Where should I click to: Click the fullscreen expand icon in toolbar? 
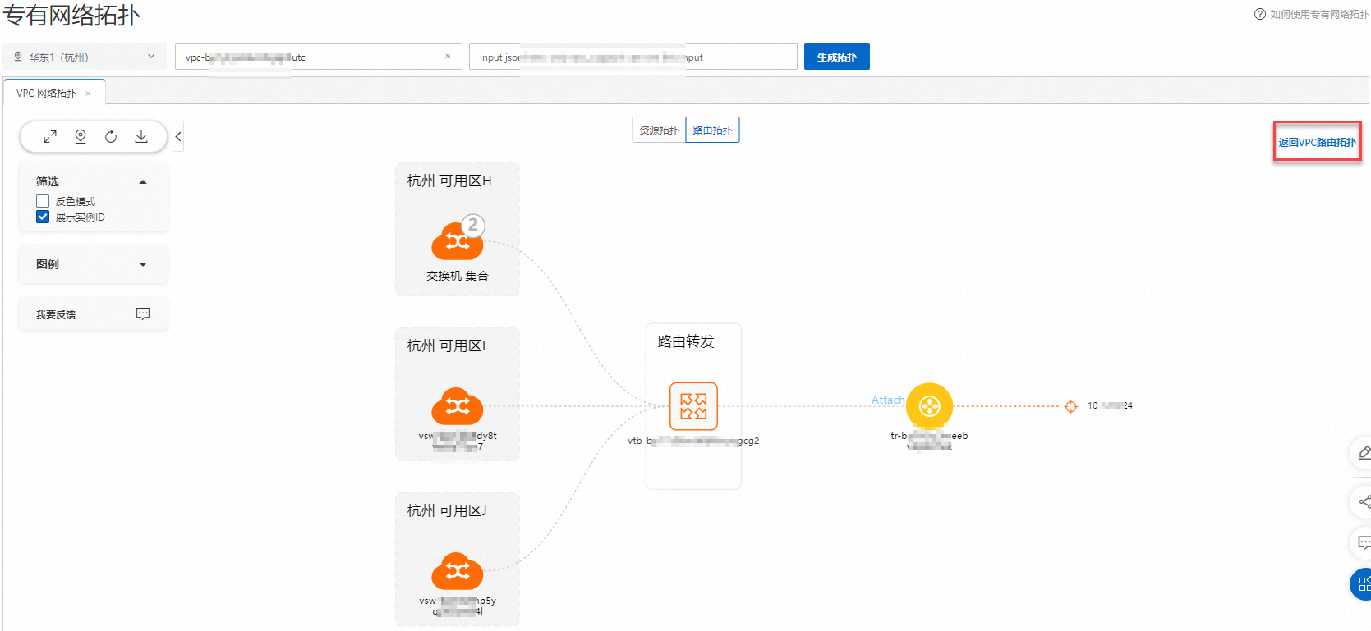[x=50, y=137]
